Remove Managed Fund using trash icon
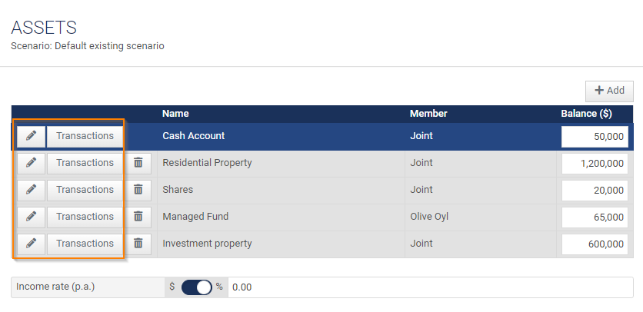 pyautogui.click(x=138, y=217)
